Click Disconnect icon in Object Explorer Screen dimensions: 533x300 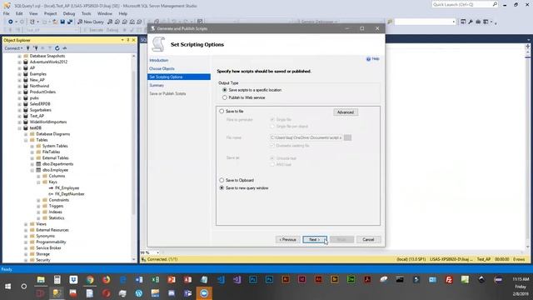[x=35, y=48]
